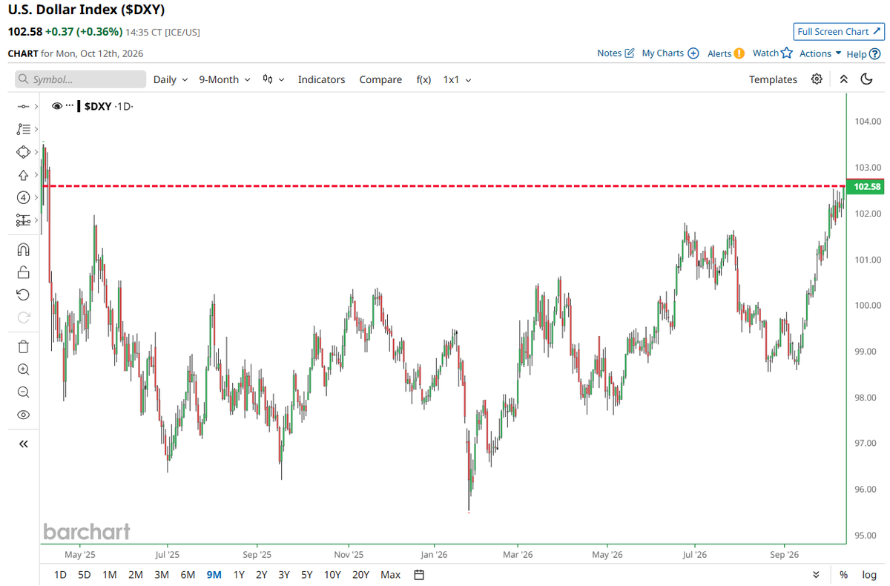Toggle percent scale on the price axis
890x586 pixels.
[843, 575]
